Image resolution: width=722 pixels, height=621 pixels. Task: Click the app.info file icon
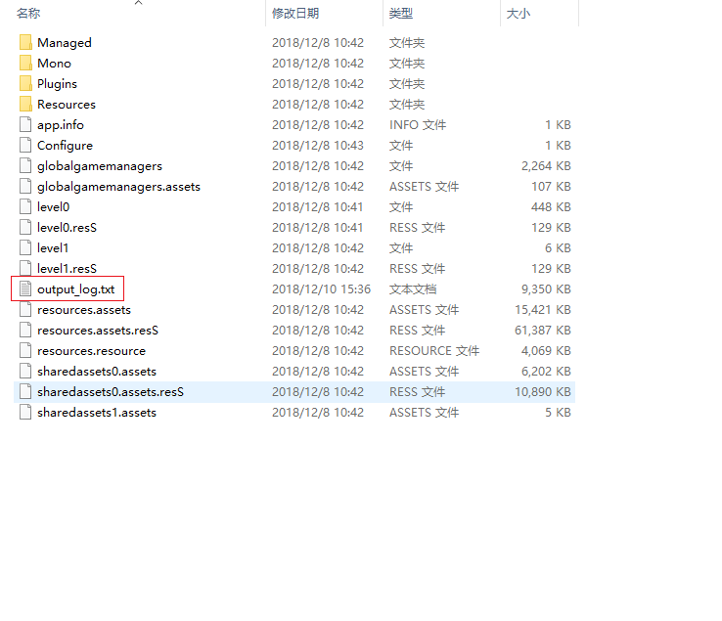pyautogui.click(x=25, y=125)
